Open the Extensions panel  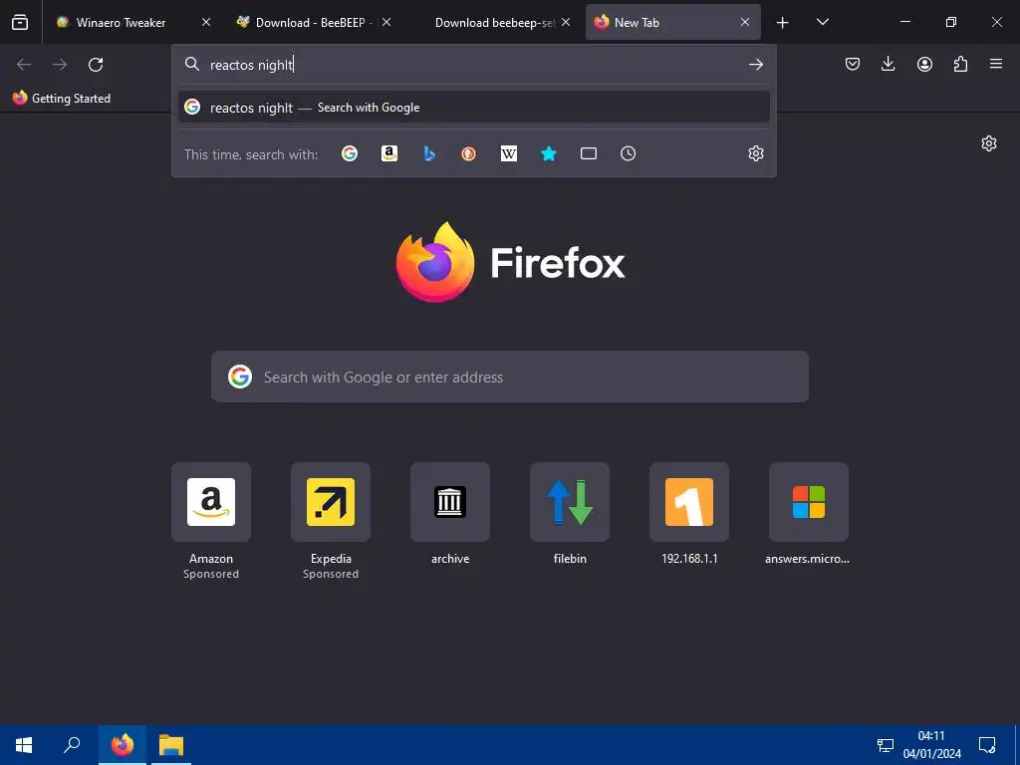coord(960,64)
